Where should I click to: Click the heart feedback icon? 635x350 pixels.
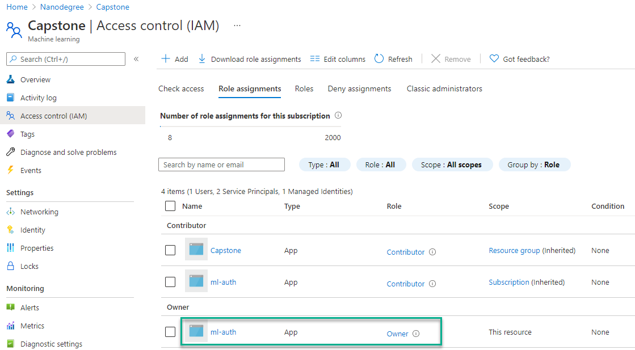494,58
